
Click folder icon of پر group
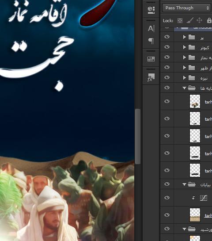[x=192, y=37]
